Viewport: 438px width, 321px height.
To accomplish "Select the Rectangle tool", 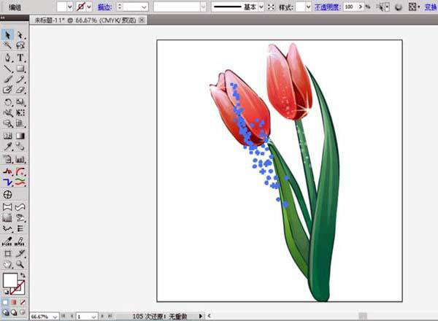I will (x=20, y=69).
